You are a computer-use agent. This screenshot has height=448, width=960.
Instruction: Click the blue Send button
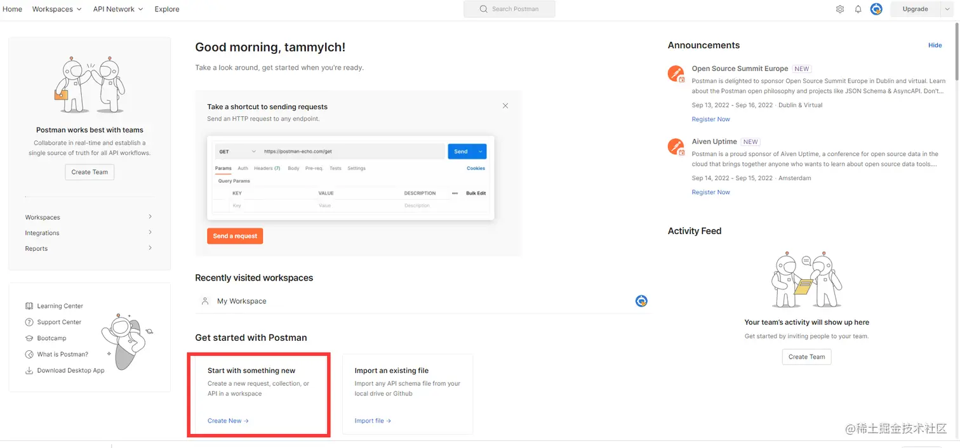[462, 152]
